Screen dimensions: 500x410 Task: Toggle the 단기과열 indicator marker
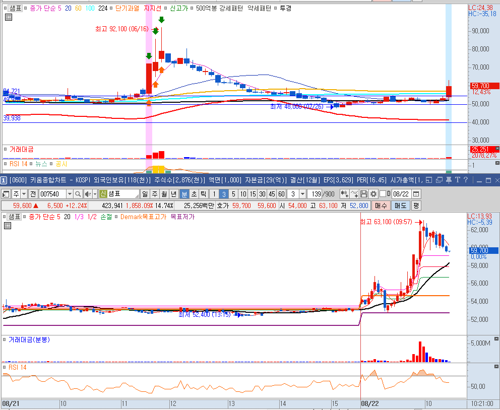pyautogui.click(x=111, y=8)
